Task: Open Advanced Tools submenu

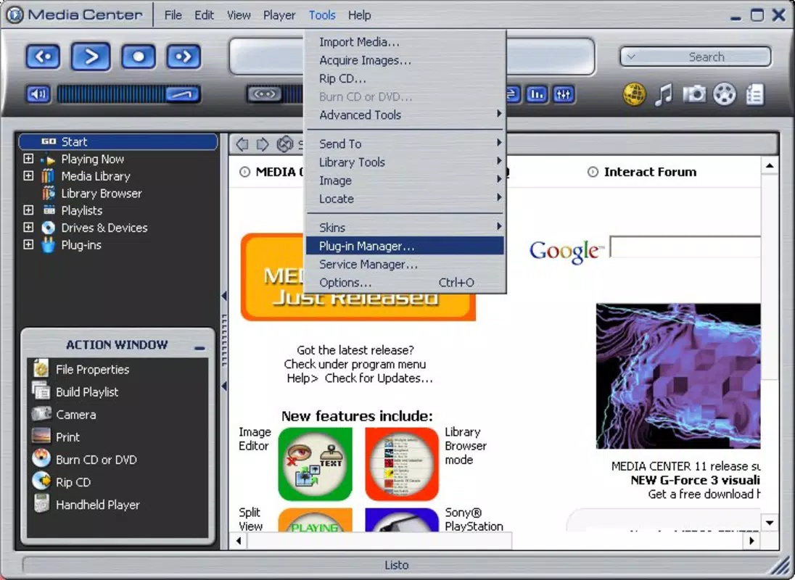Action: pos(405,115)
